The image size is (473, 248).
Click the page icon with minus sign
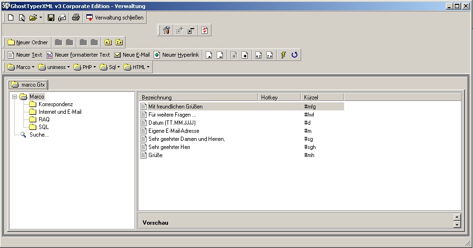click(220, 55)
